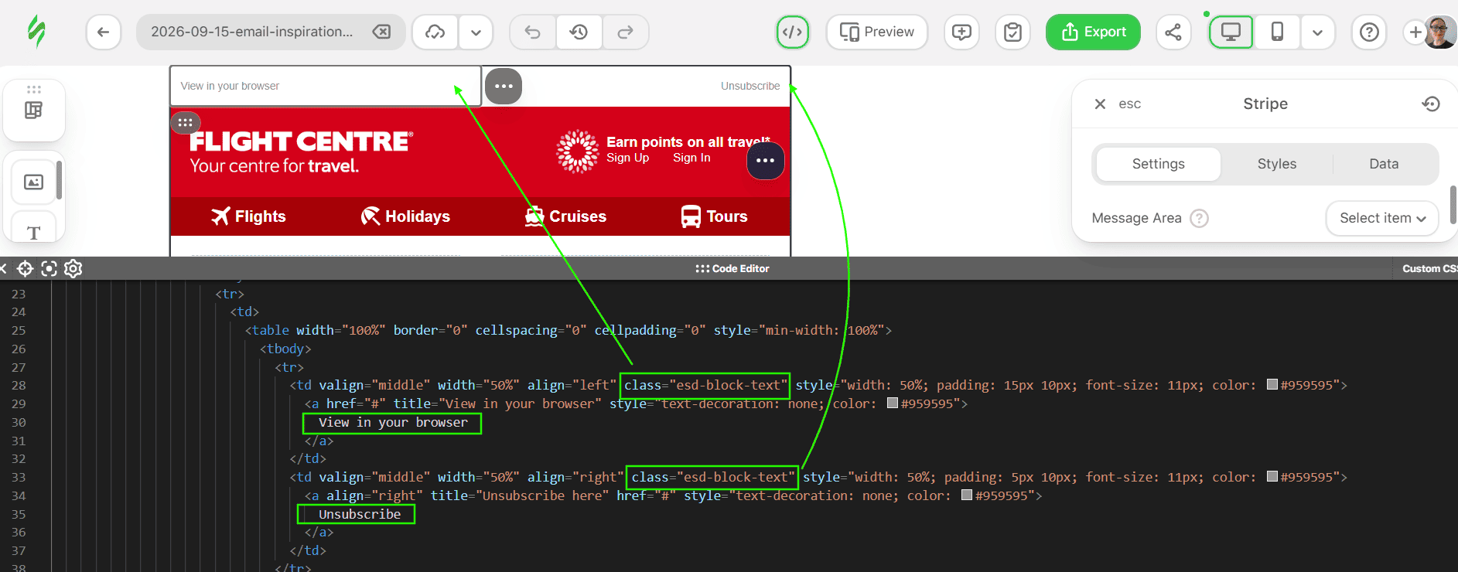Screen dimensions: 1458x572
Task: Open three-dot menu on the red header
Action: point(766,160)
